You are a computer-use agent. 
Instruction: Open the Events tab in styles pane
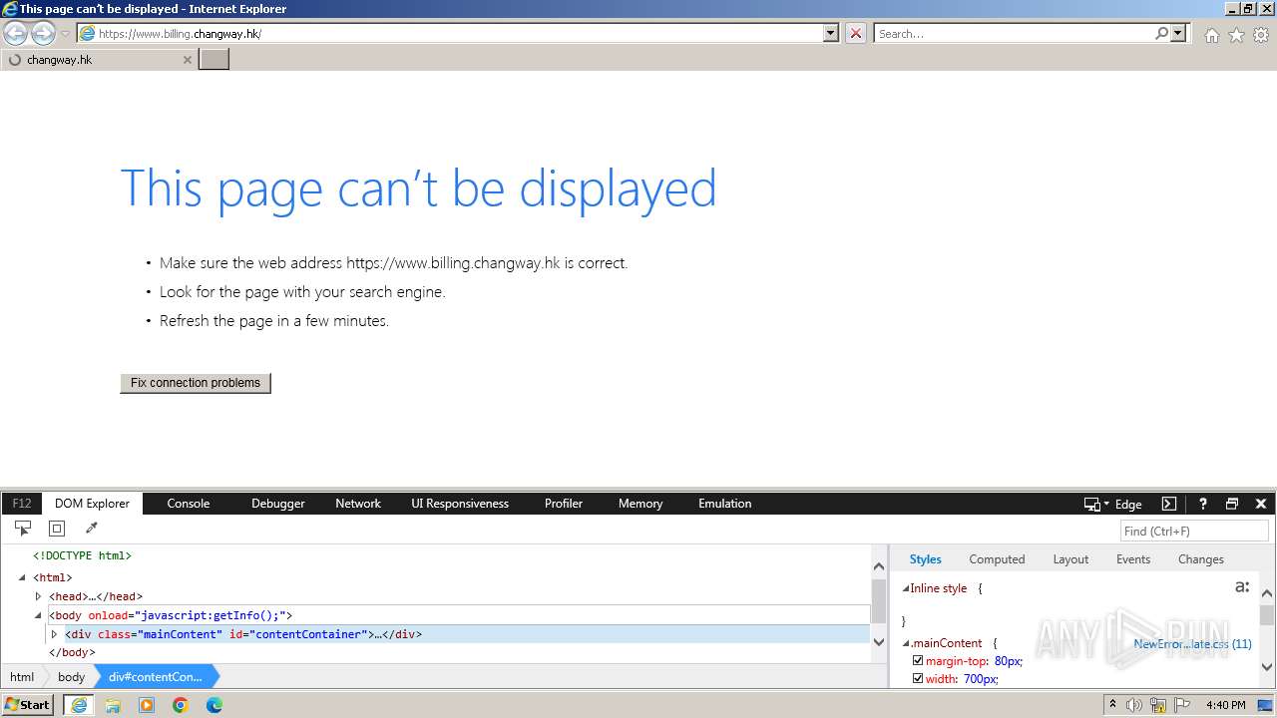point(1133,559)
